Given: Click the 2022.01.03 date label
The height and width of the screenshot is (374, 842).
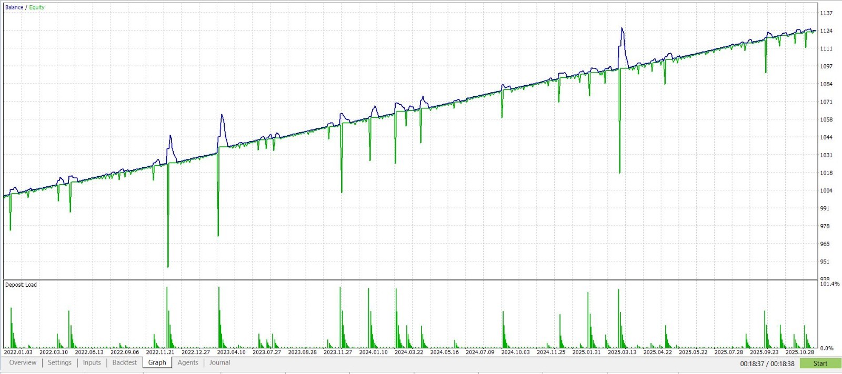Looking at the screenshot, I should point(18,352).
